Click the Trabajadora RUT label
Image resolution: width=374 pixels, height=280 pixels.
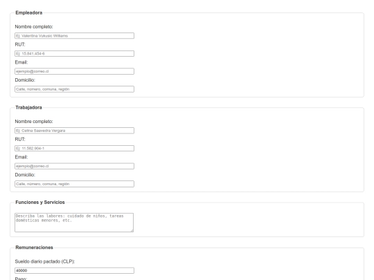click(20, 139)
